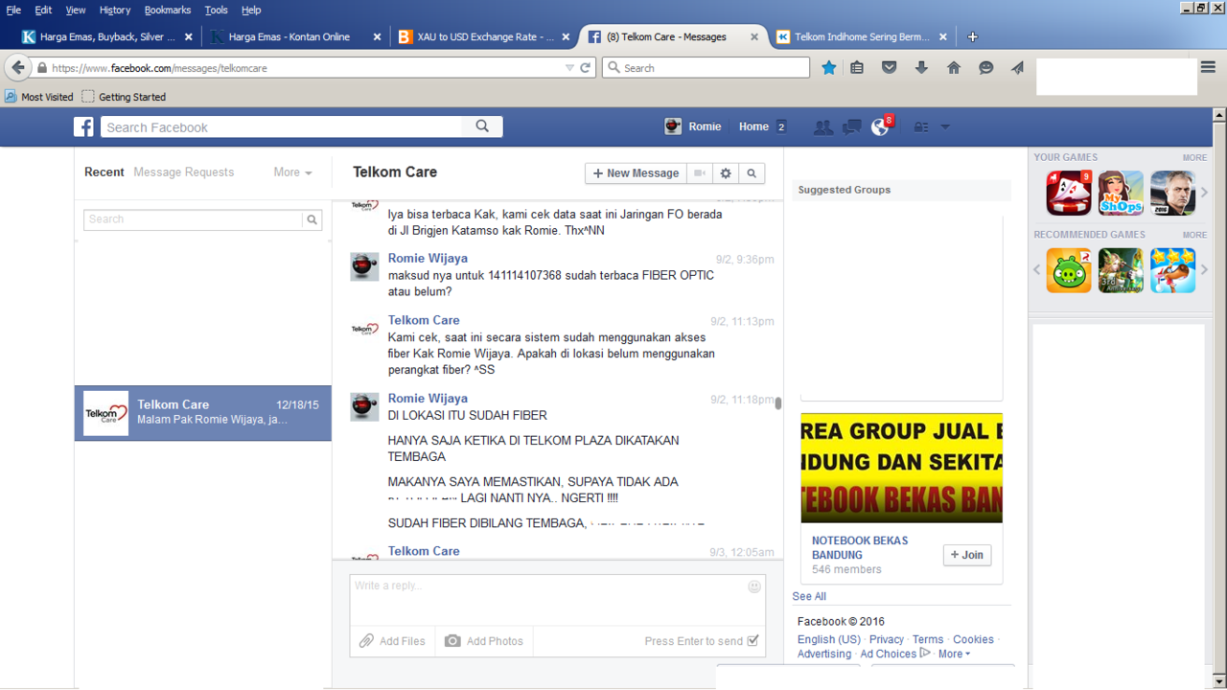Open the Most Visited bookmarks folder
The height and width of the screenshot is (690, 1227).
pos(38,97)
